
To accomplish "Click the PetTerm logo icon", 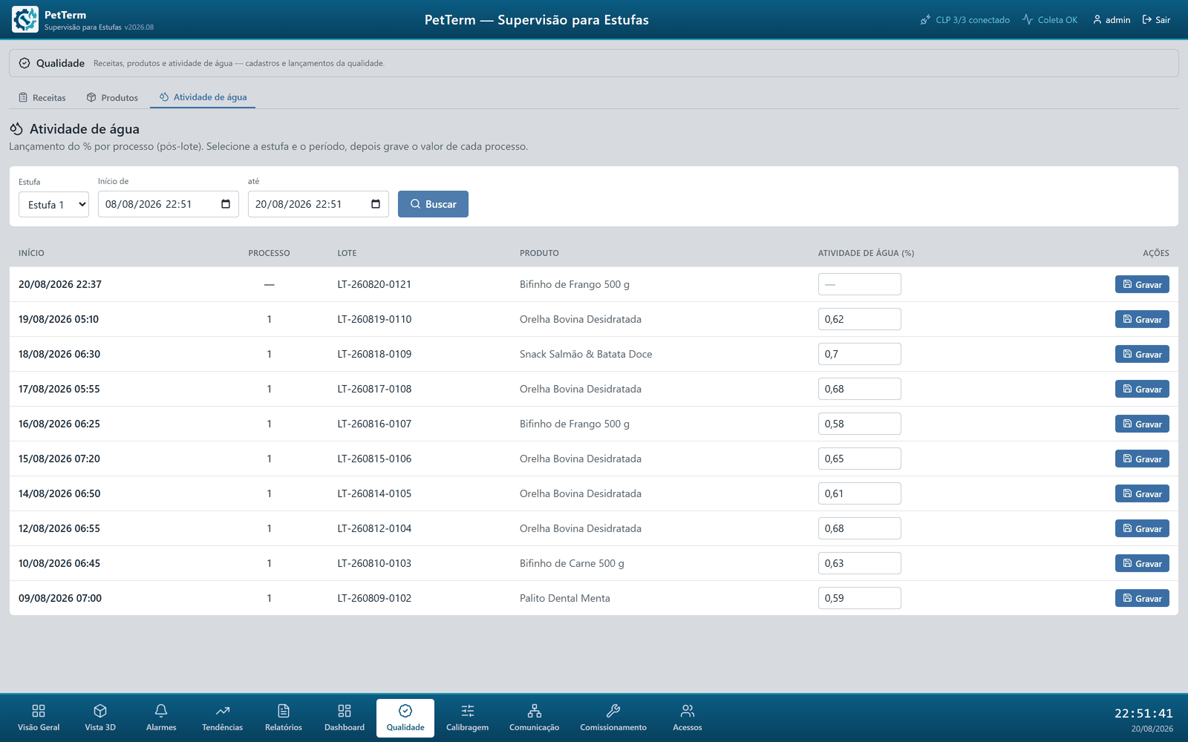I will [x=25, y=19].
